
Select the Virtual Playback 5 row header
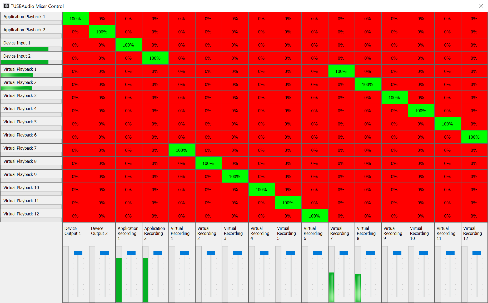[x=31, y=124]
